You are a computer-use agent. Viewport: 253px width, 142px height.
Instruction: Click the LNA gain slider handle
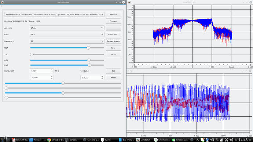(88, 48)
